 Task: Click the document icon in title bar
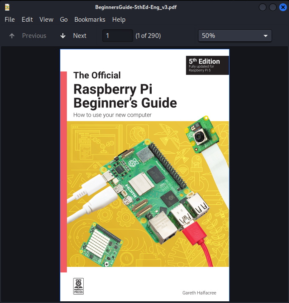point(7,7)
